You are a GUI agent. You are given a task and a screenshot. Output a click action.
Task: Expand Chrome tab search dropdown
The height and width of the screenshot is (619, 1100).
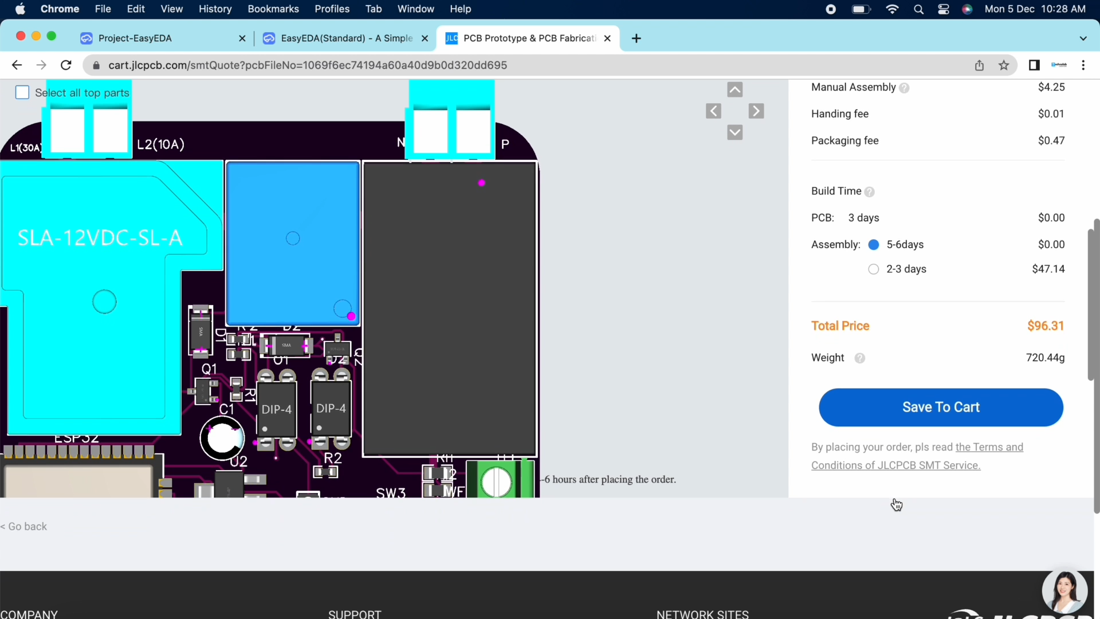[x=1083, y=38]
